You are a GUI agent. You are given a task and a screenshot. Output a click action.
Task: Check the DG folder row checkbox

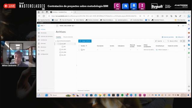[x=79, y=50]
